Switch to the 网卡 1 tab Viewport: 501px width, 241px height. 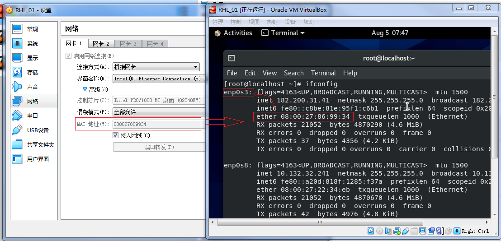coord(74,43)
